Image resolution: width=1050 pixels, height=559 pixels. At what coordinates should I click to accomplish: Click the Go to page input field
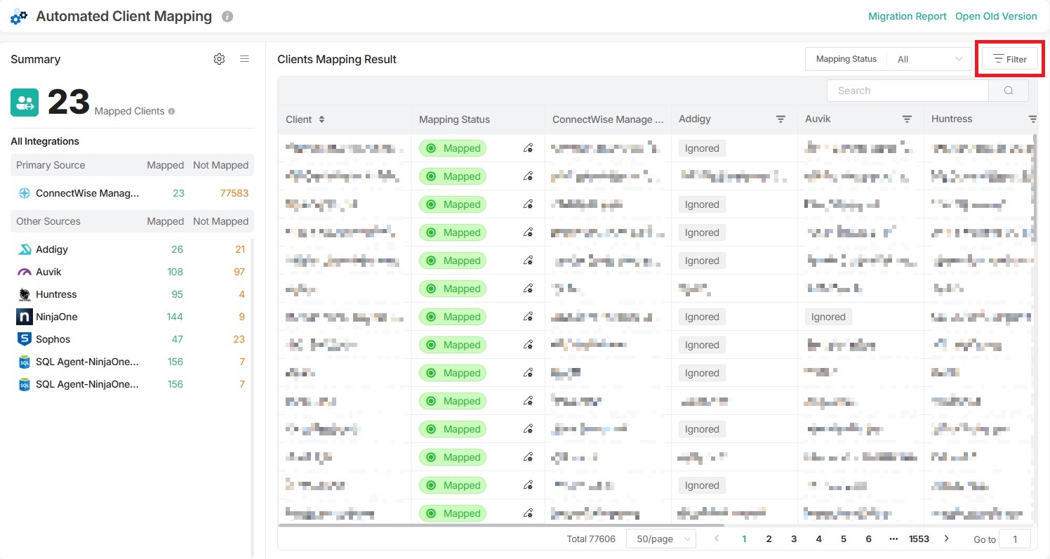click(1014, 539)
